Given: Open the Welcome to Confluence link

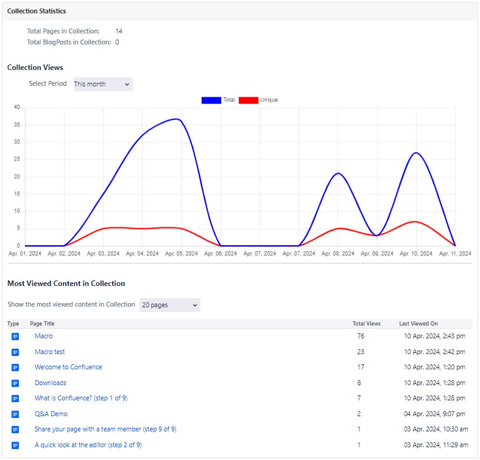Looking at the screenshot, I should 68,367.
